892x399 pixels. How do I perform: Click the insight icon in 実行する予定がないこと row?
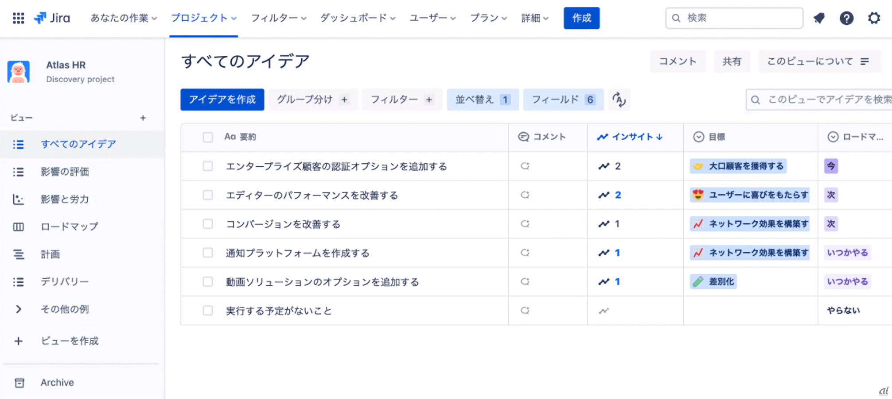[604, 311]
